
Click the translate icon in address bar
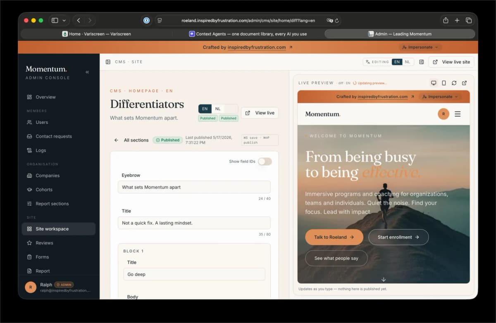click(329, 20)
